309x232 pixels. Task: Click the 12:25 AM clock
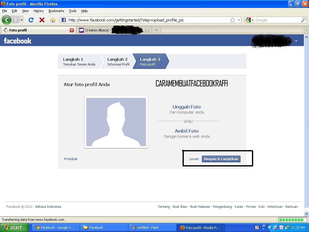click(x=298, y=227)
